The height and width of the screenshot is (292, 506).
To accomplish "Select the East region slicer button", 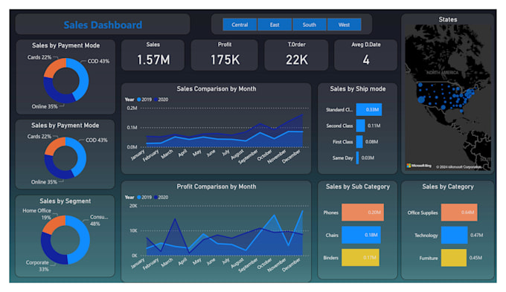I will [275, 25].
